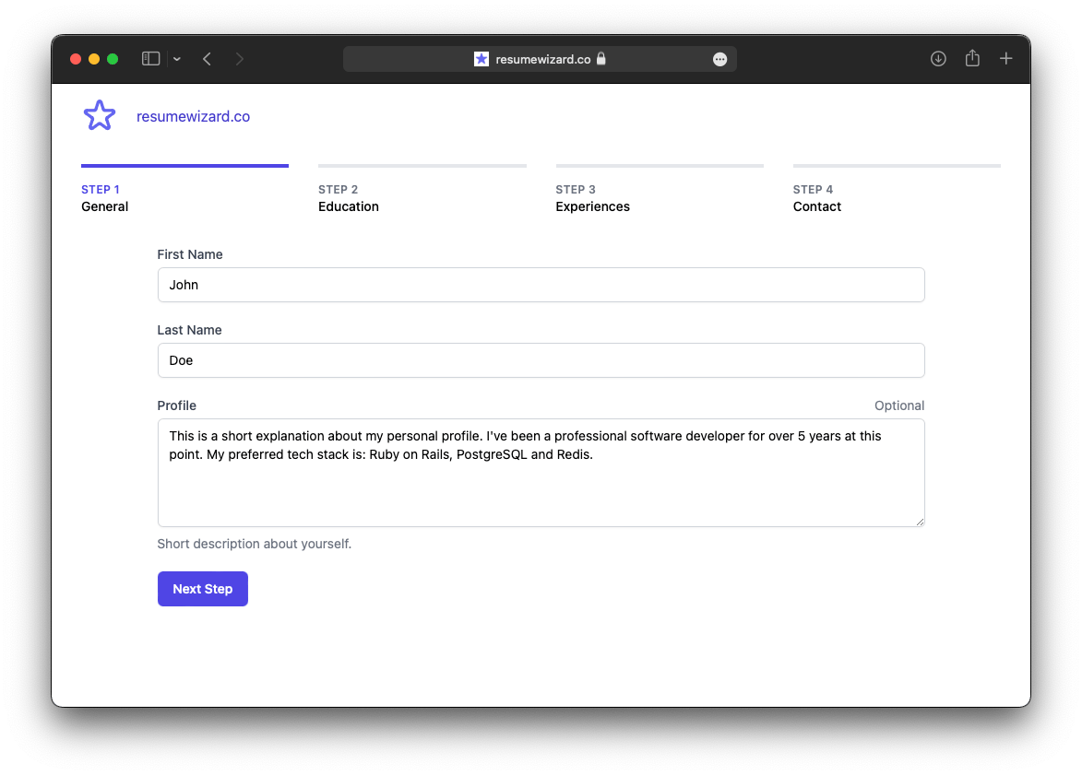The height and width of the screenshot is (775, 1082).
Task: Go forward with the forward arrow
Action: [x=240, y=59]
